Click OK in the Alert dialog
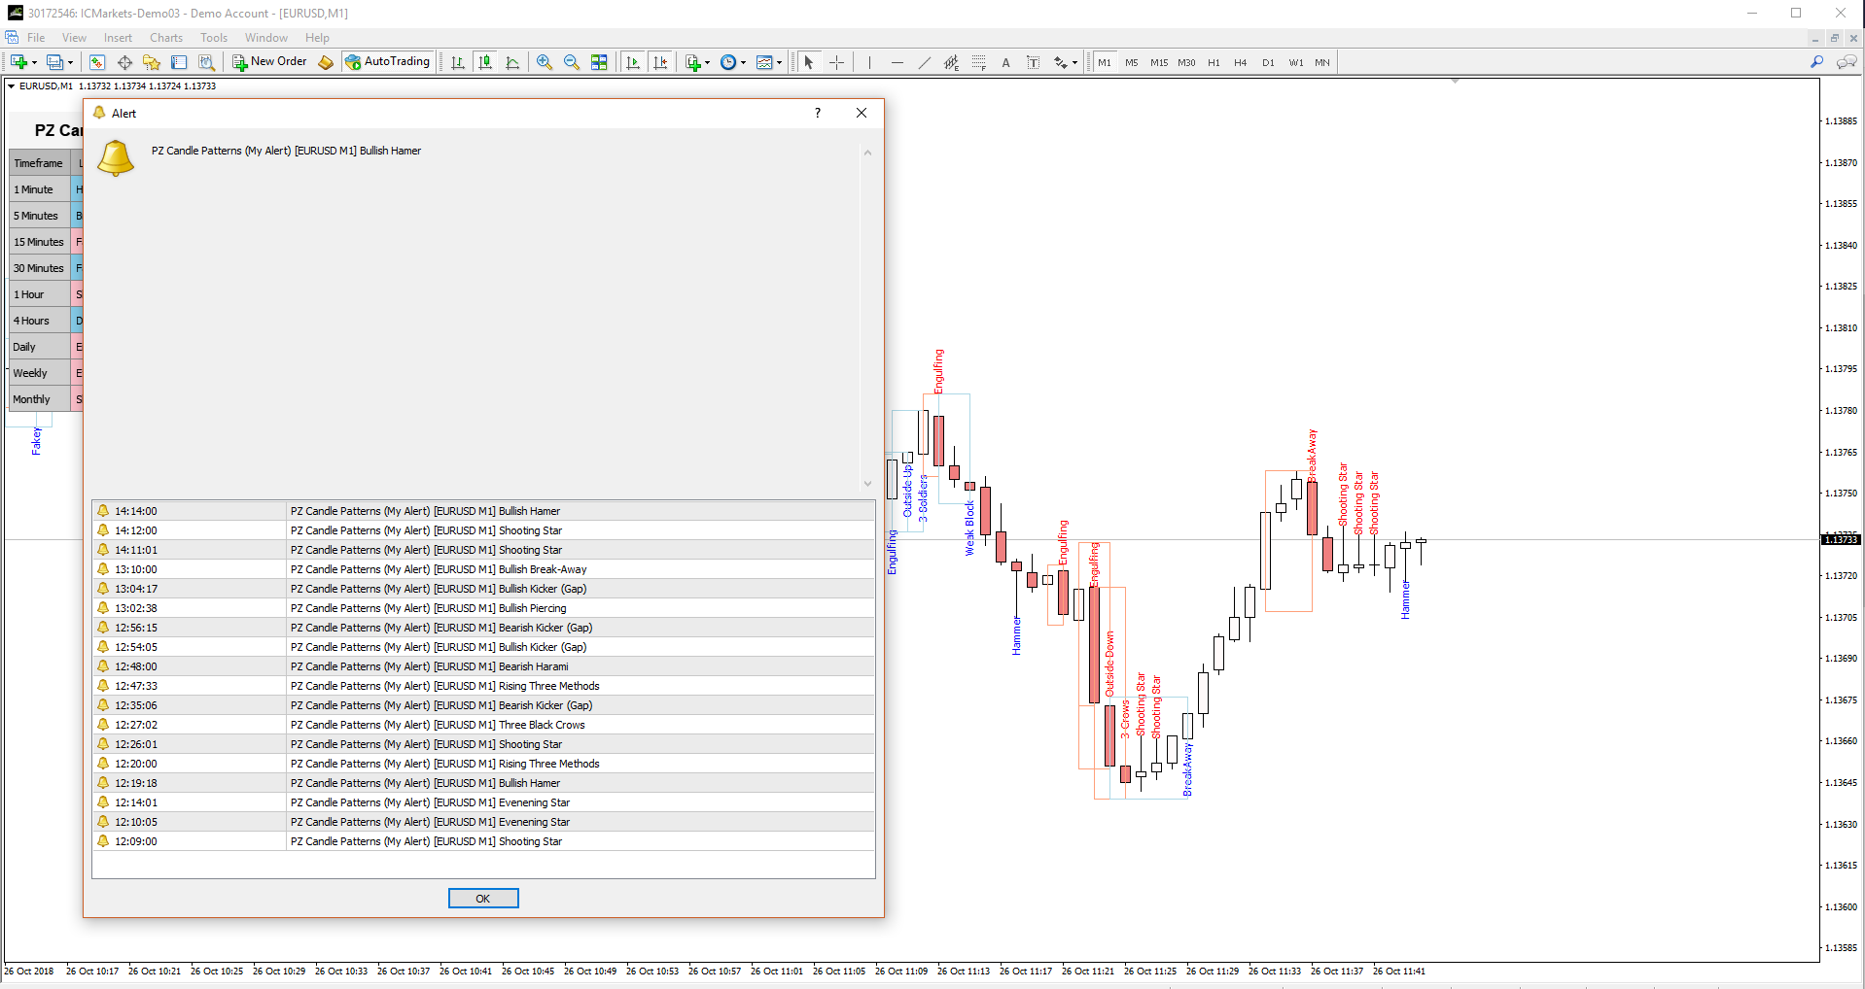This screenshot has width=1865, height=989. click(x=483, y=899)
